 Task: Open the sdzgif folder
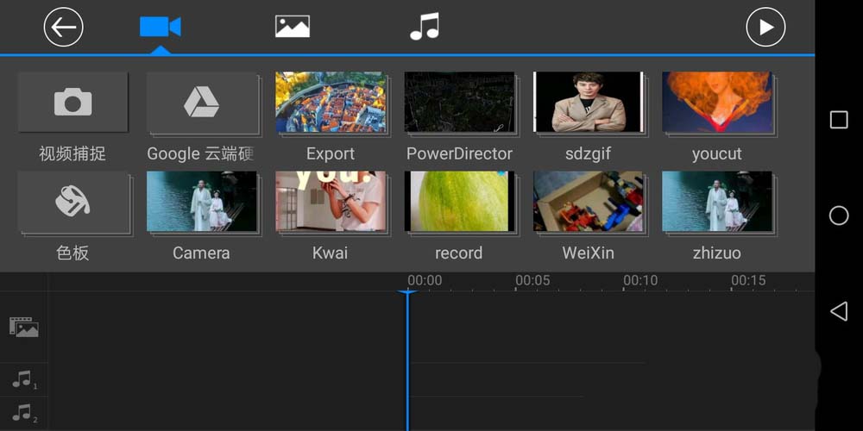coord(588,103)
